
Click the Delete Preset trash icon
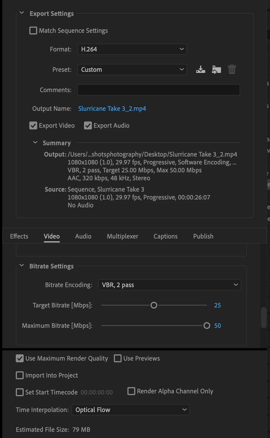point(232,70)
